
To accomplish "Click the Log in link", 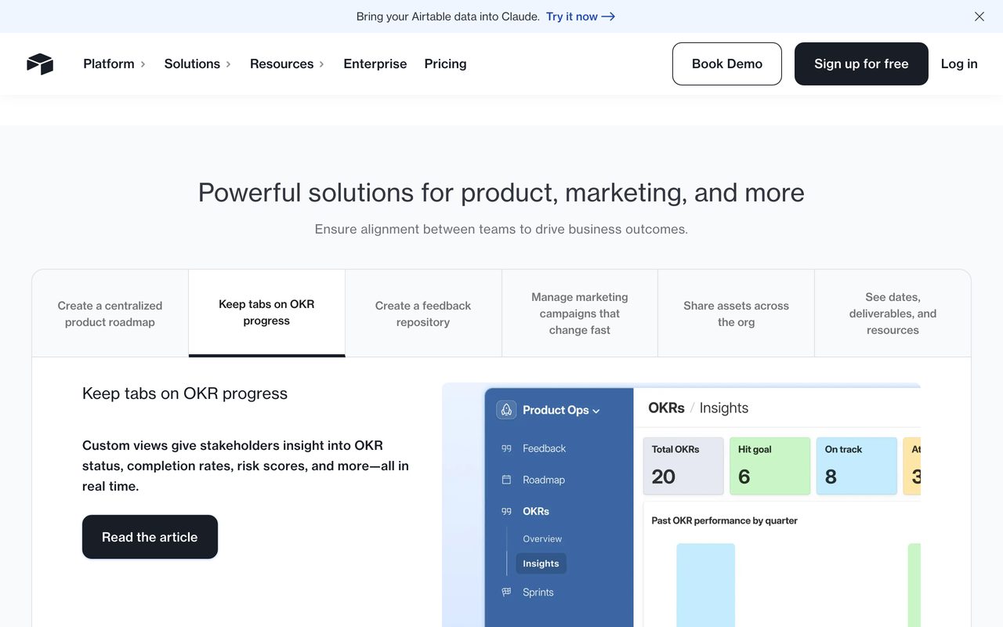I will [959, 64].
